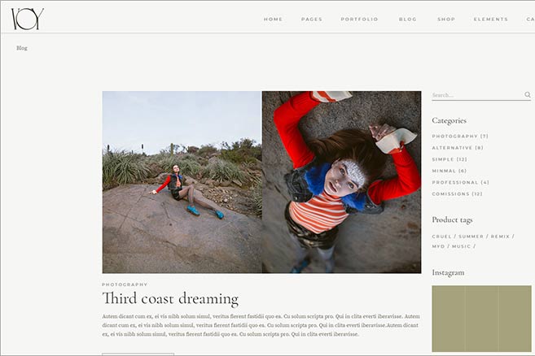Go to the Portfolio menu item
Image resolution: width=535 pixels, height=356 pixels.
tap(359, 20)
